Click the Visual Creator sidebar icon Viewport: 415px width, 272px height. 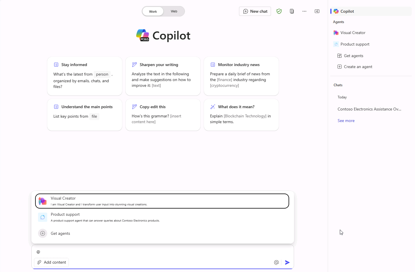click(x=336, y=33)
